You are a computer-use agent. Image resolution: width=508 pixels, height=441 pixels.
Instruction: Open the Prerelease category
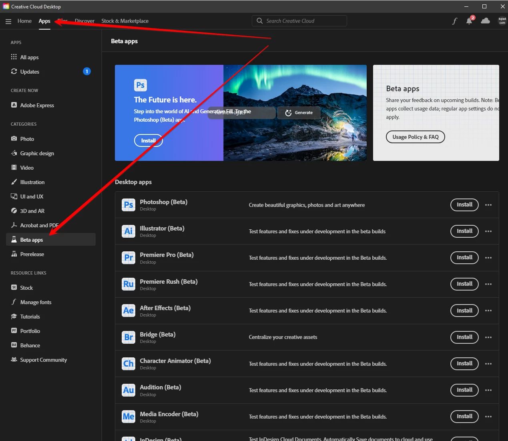[51, 254]
